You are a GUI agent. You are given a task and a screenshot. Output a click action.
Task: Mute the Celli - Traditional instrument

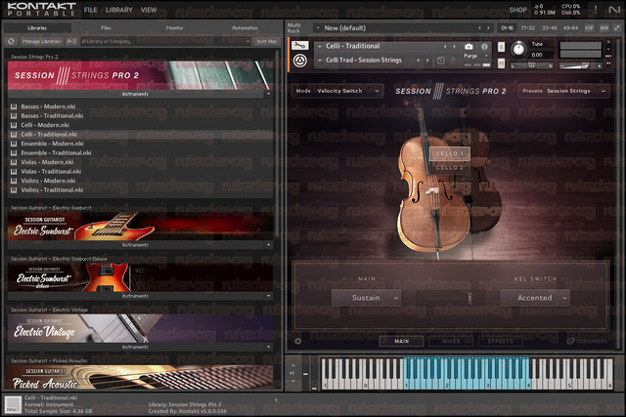pos(501,63)
